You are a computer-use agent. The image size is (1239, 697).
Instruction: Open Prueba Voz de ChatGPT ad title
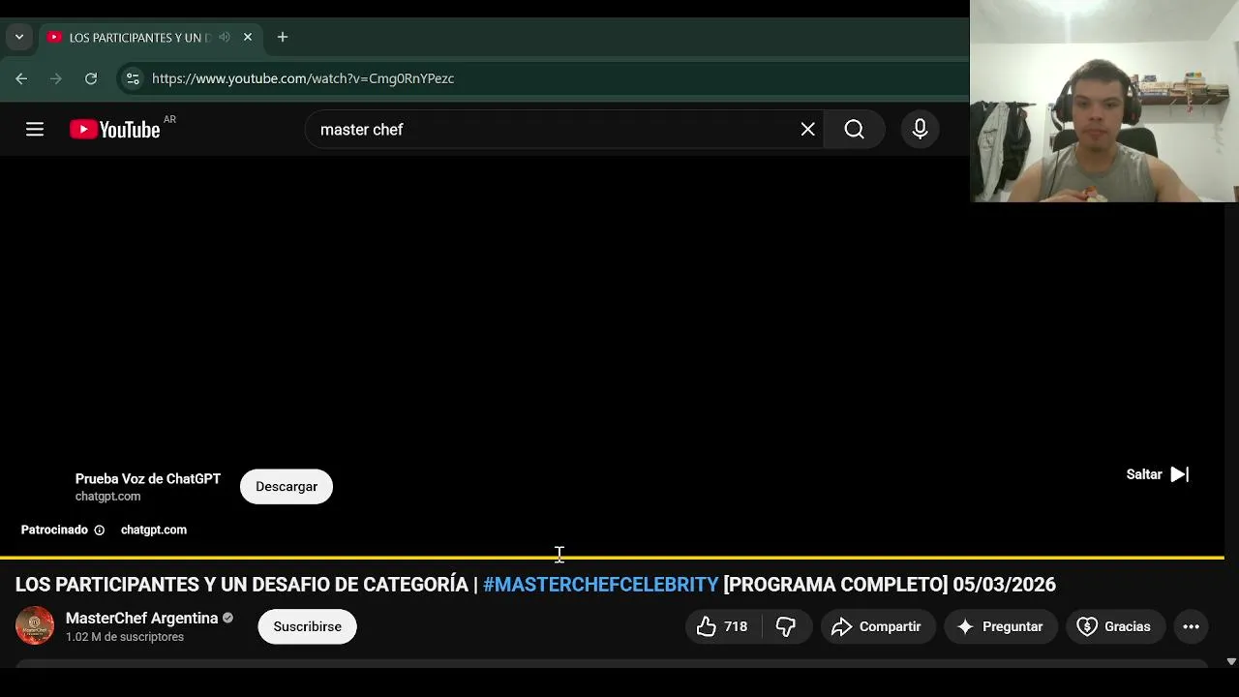pyautogui.click(x=148, y=479)
